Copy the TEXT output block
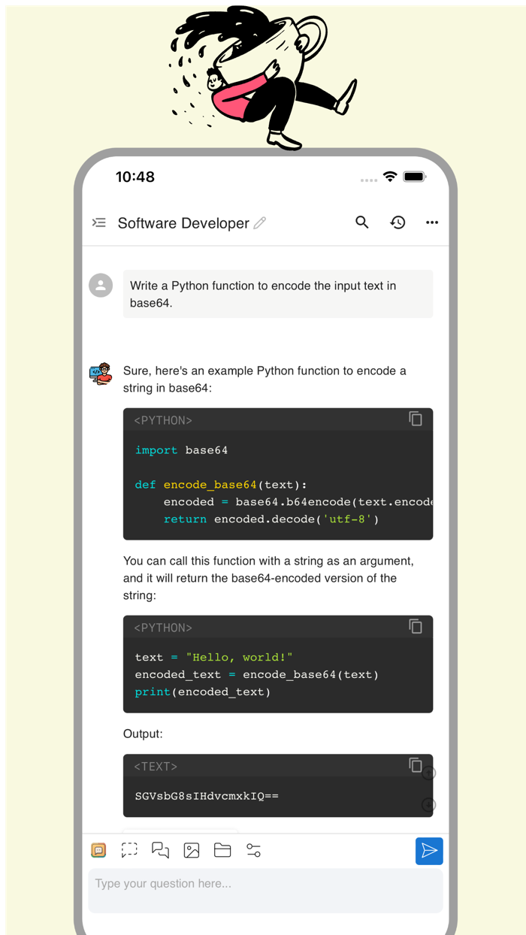The image size is (526, 935). click(416, 765)
